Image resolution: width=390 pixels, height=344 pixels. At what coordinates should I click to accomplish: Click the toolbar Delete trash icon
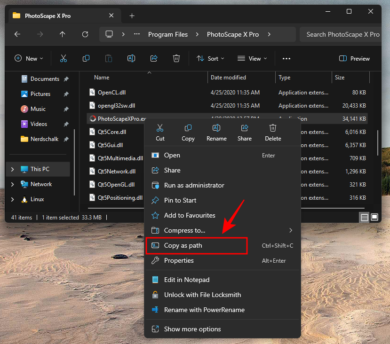pos(176,59)
